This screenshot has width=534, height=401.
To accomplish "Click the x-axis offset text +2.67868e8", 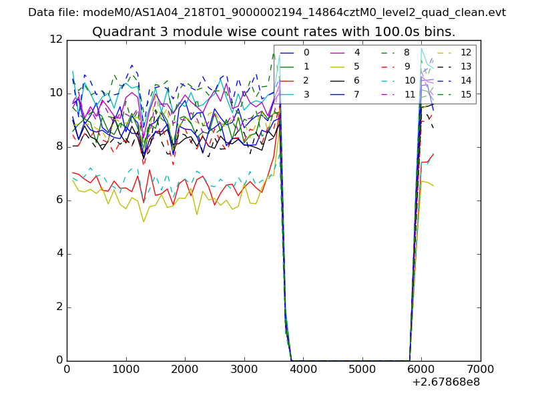I will tap(447, 383).
